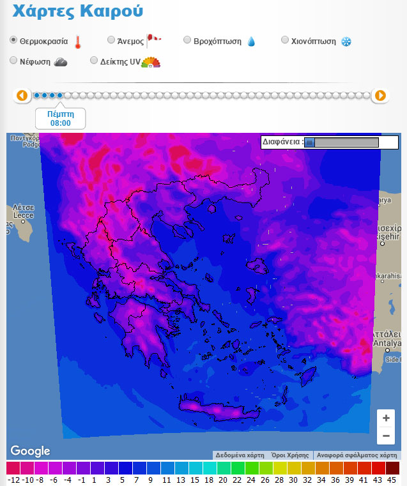
Task: Click the snowflake icon next to Χιονόπτωση
Action: pyautogui.click(x=346, y=42)
